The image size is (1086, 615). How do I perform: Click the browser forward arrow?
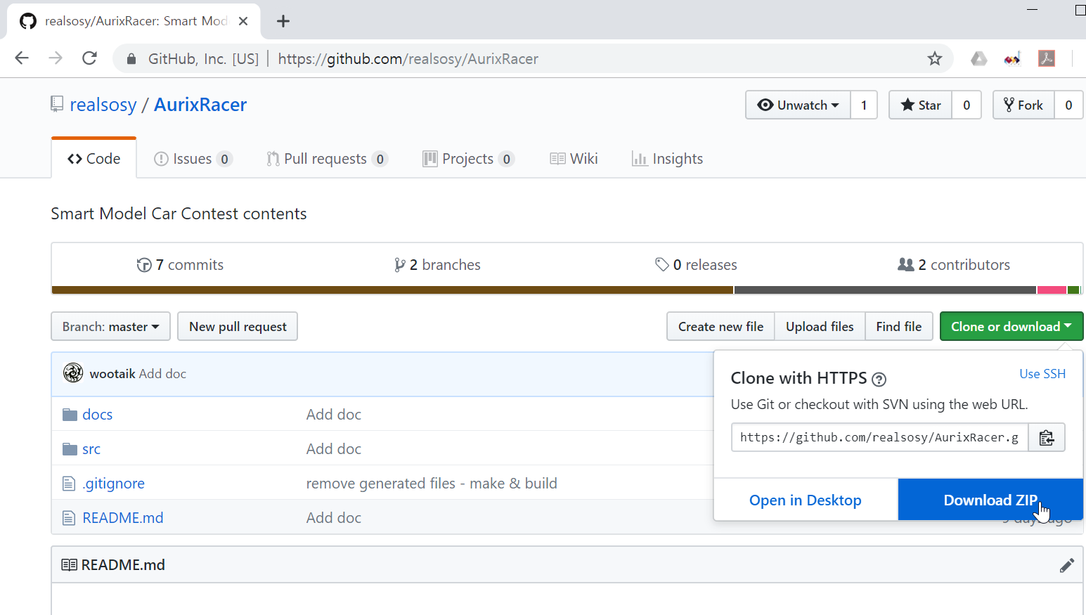tap(56, 58)
